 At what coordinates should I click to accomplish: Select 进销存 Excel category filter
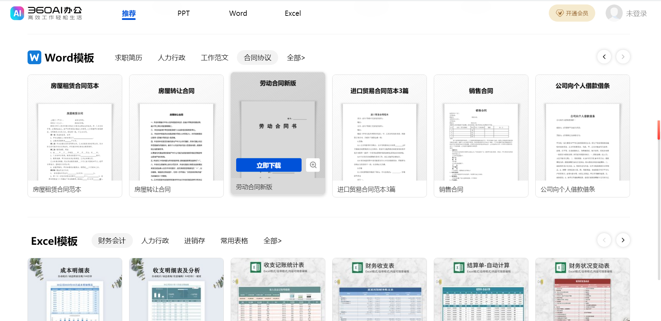[195, 241]
